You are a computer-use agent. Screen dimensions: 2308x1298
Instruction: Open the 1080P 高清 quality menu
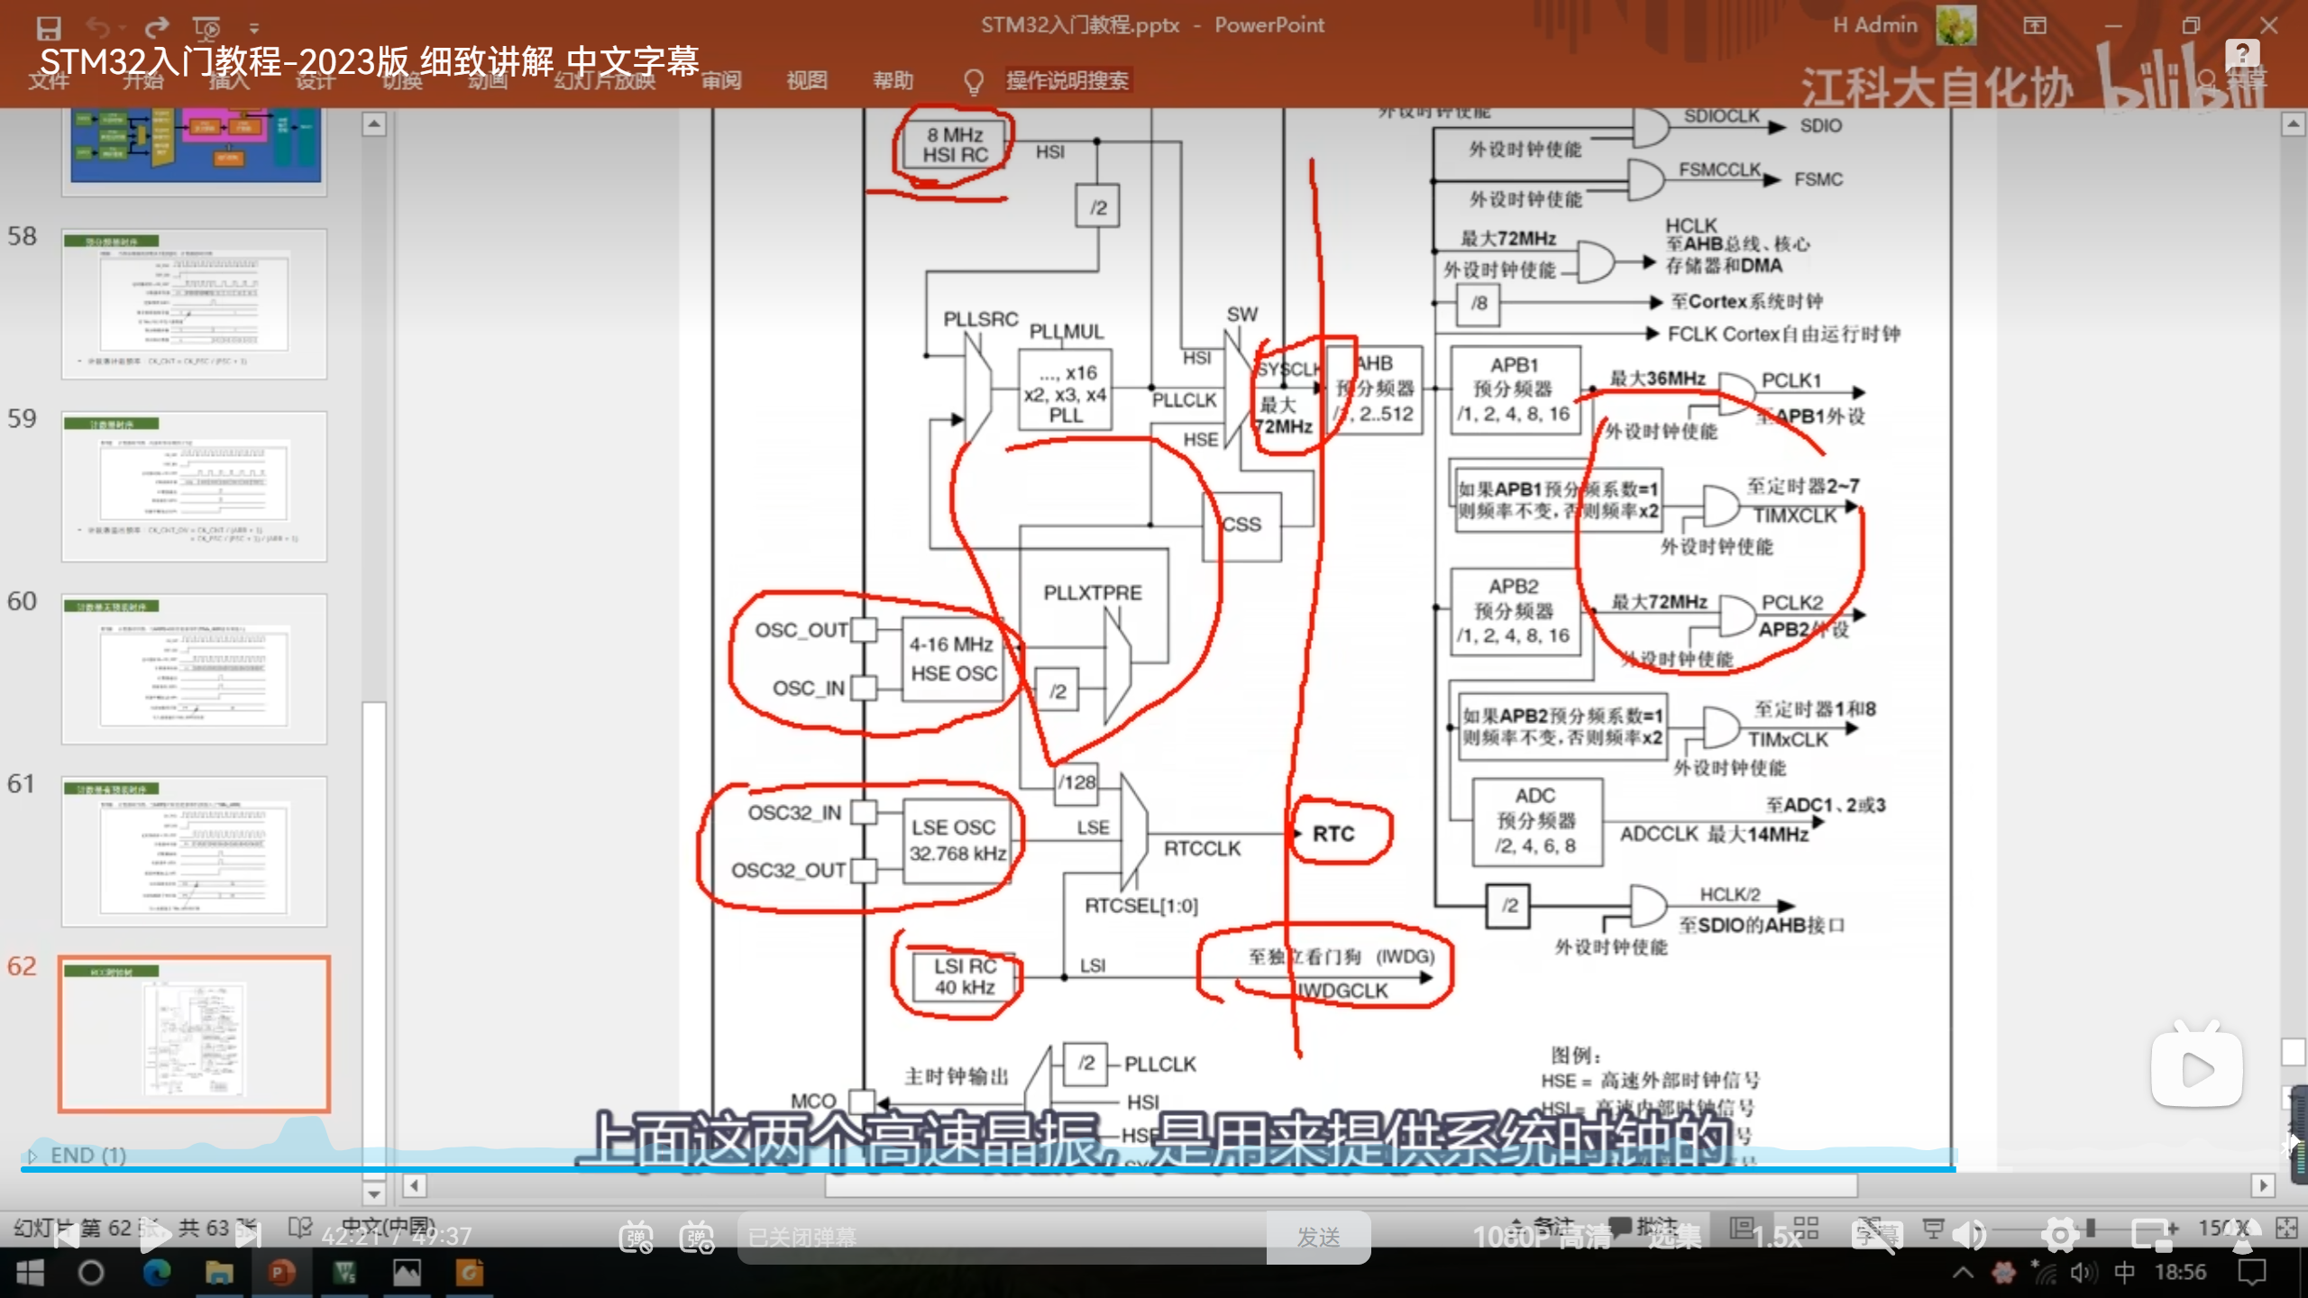(1542, 1237)
